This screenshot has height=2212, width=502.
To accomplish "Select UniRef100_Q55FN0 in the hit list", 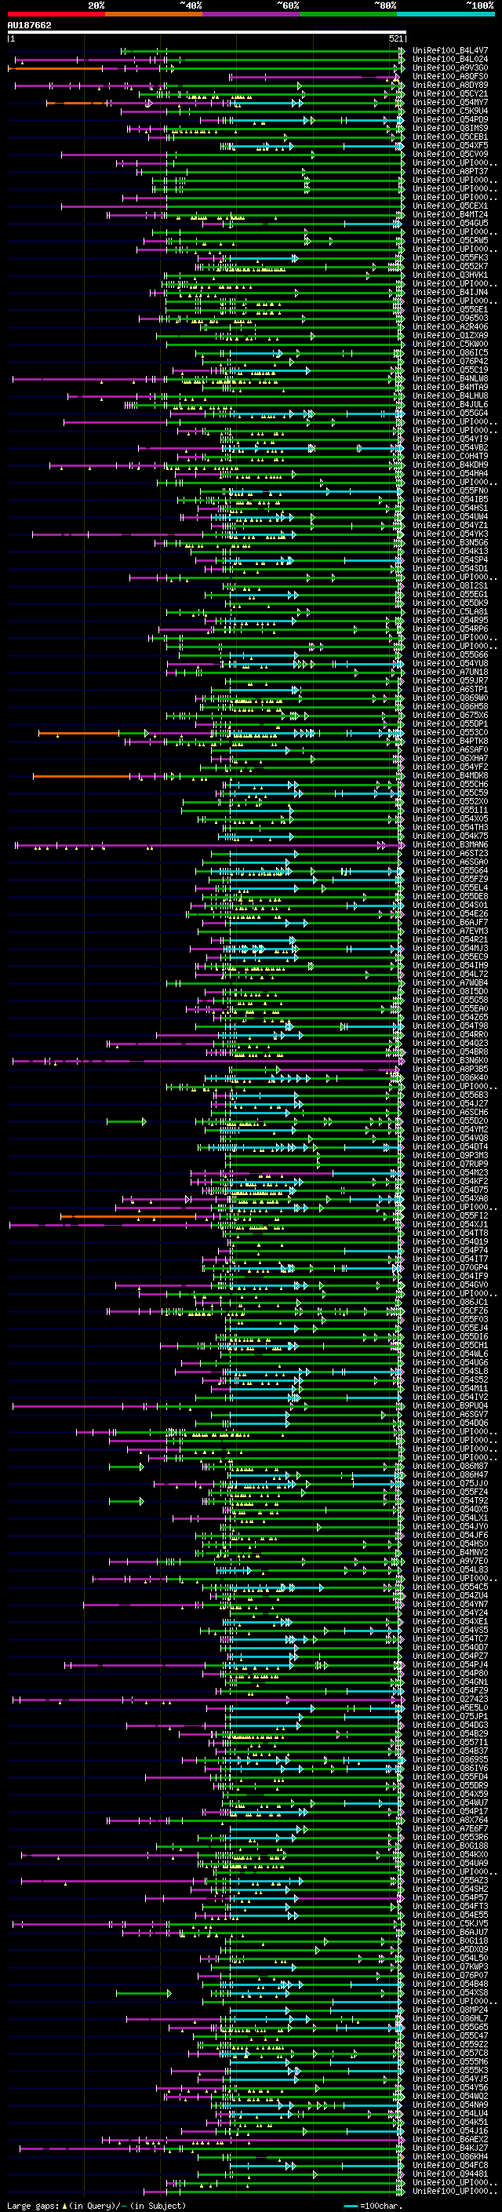I will point(450,490).
